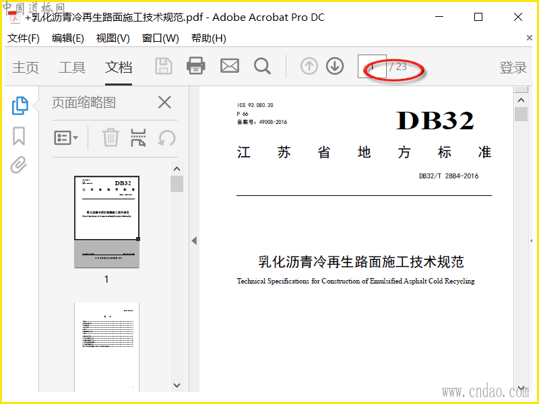Select the second page thumbnail
This screenshot has height=404, width=539.
pos(107,347)
